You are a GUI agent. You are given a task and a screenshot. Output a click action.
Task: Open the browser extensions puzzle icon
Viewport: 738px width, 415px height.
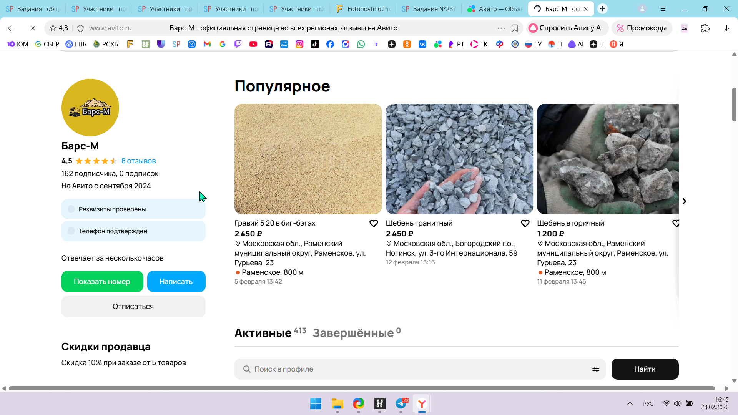[x=705, y=28]
